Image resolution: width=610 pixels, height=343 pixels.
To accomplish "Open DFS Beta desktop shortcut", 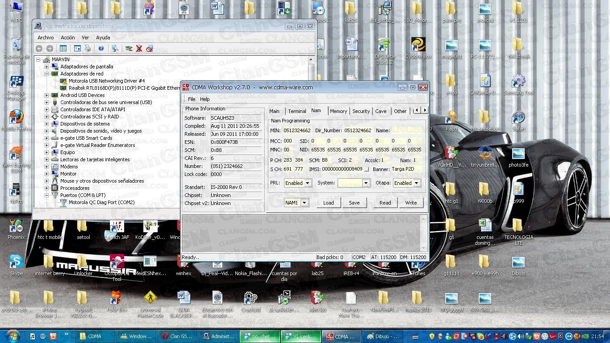I will 384,51.
